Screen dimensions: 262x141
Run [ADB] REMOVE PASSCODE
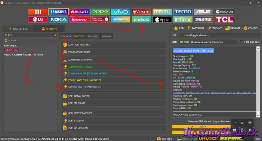[113, 113]
